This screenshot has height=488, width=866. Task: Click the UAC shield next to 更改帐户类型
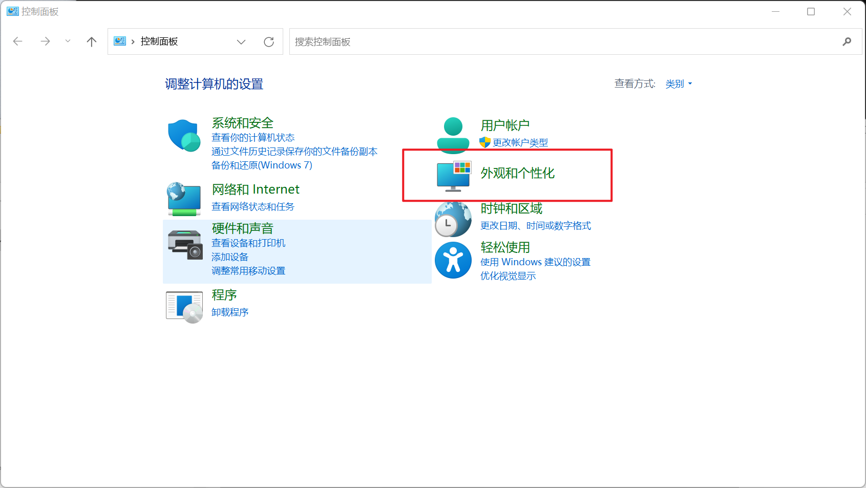click(x=484, y=143)
